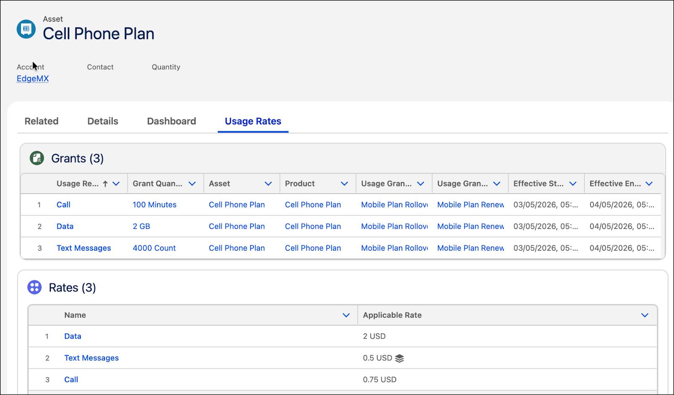
Task: Open the Effective St... column dropdown
Action: [x=573, y=183]
